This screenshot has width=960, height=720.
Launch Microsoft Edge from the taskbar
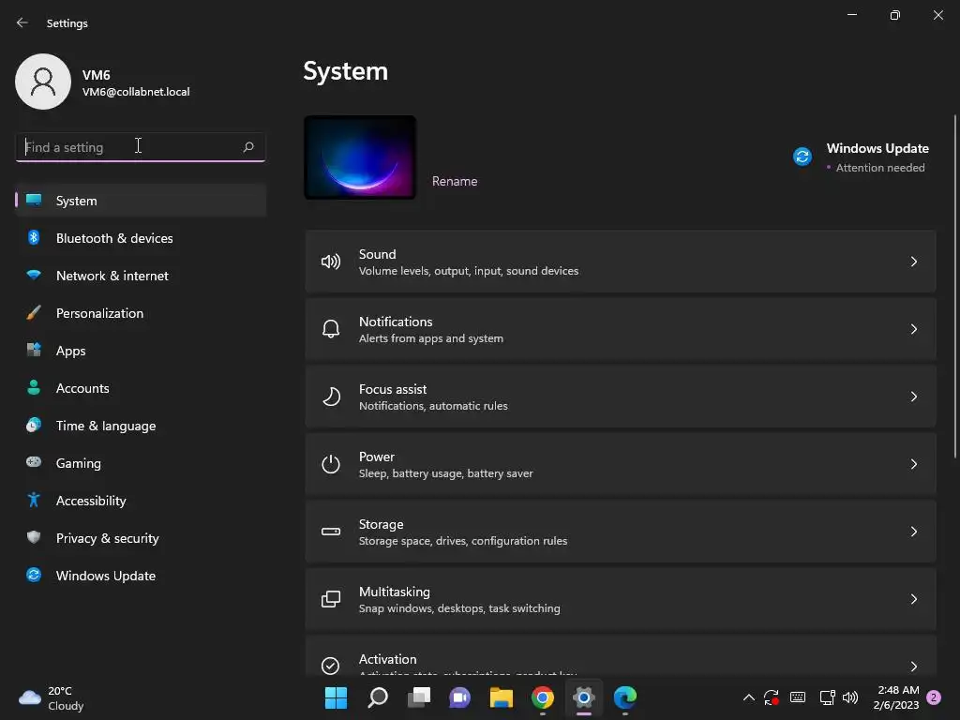point(625,697)
